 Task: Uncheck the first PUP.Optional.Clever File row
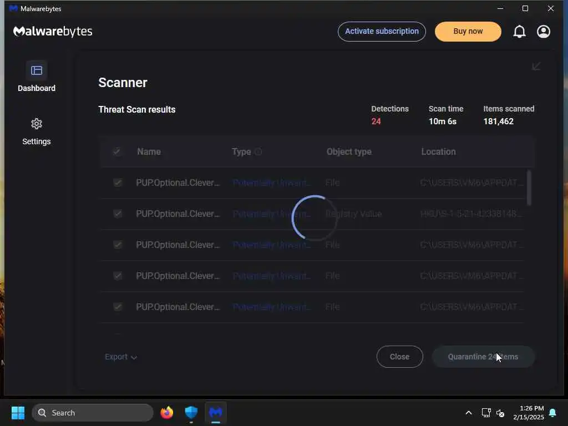coord(118,182)
